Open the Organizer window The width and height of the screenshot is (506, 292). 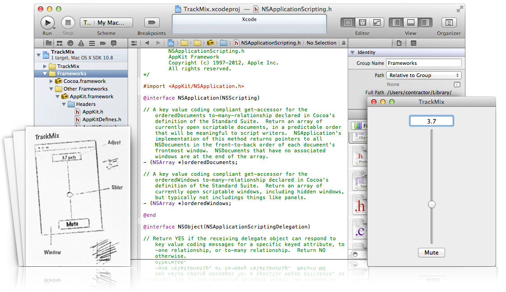pos(449,23)
